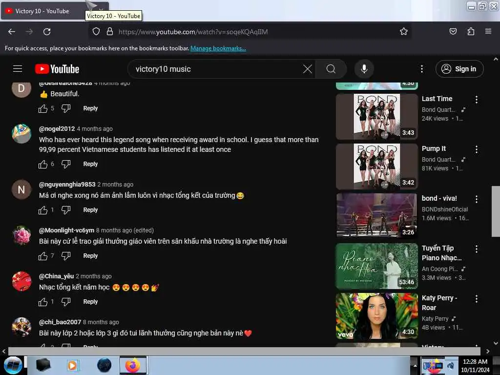Click the 'Katy Perry - Roar' video title
Image resolution: width=500 pixels, height=375 pixels.
(x=439, y=303)
